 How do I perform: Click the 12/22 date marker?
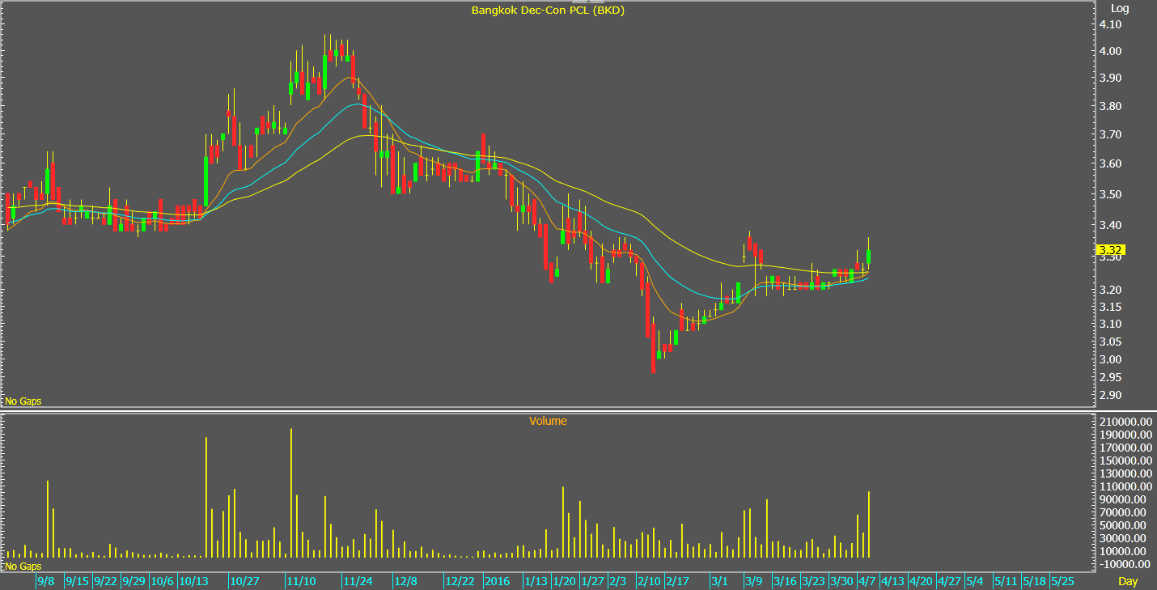pyautogui.click(x=460, y=581)
